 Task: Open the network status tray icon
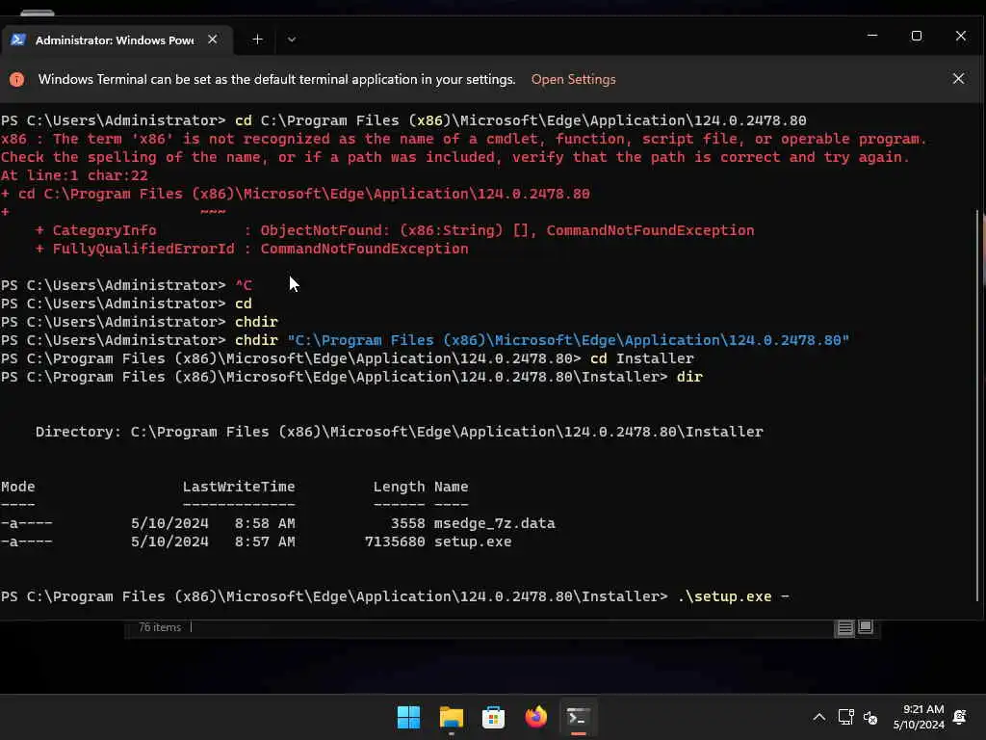[845, 717]
